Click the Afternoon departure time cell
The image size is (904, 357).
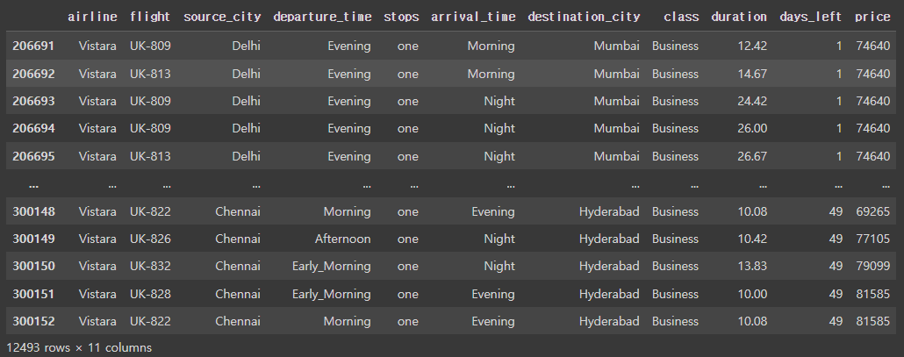pyautogui.click(x=342, y=239)
